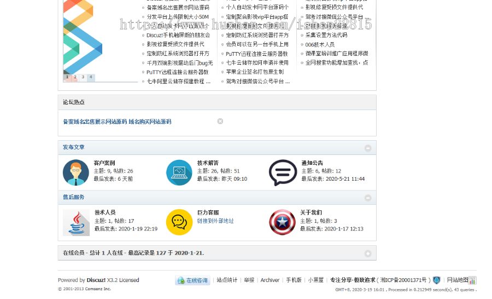Open the 关于我们 shield icon
This screenshot has width=492, height=299.
pyautogui.click(x=283, y=222)
